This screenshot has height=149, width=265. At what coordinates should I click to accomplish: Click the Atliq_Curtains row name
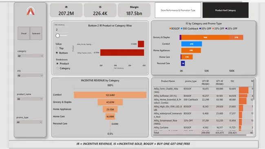pos(161,127)
